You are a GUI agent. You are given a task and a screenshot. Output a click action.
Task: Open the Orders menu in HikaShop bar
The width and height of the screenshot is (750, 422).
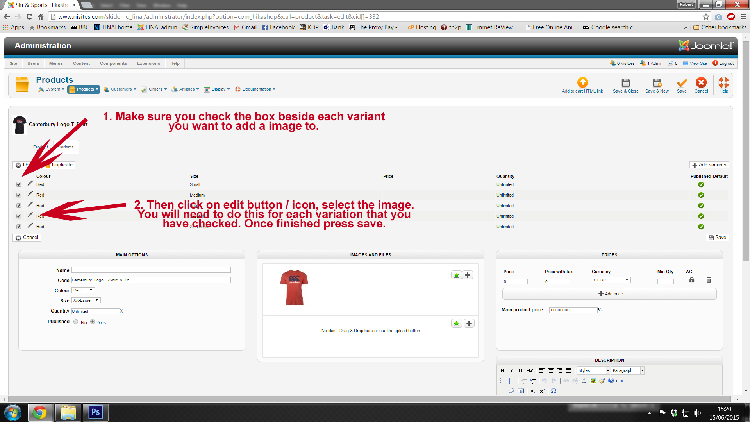[x=154, y=89]
